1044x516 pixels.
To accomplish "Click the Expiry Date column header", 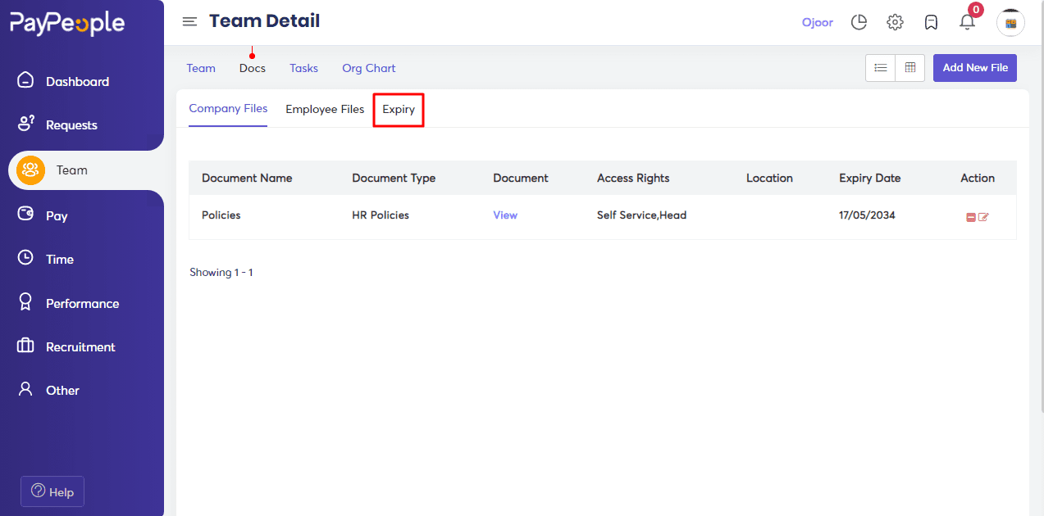I will tap(869, 178).
